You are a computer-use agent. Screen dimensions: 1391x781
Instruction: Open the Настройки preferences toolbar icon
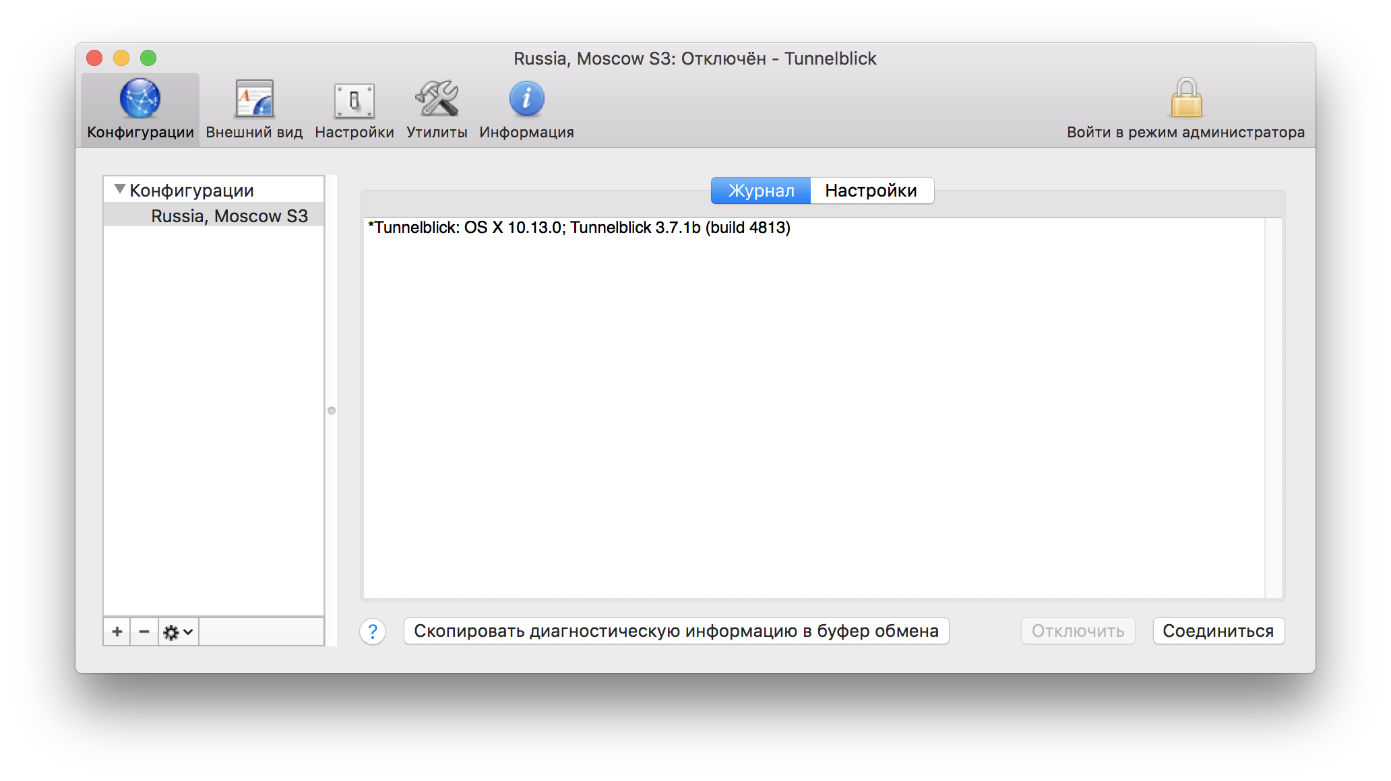click(354, 110)
